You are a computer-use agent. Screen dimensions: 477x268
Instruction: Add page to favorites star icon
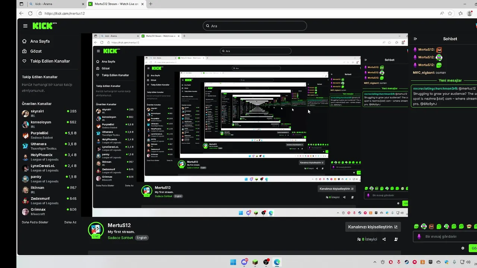[x=450, y=13]
